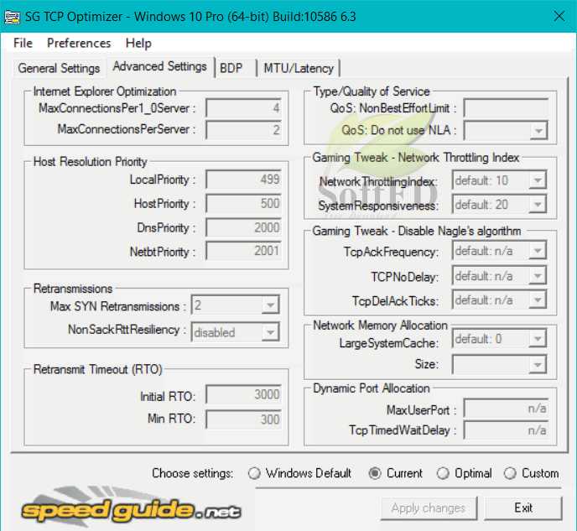This screenshot has height=531, width=577.
Task: Click the NetbtPriority value field
Action: coord(243,251)
